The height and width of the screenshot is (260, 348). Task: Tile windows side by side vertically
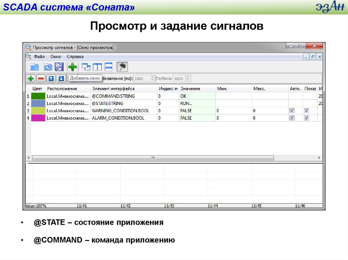coord(97,67)
